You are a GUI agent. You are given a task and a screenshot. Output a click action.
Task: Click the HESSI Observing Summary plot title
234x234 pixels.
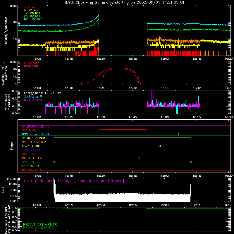click(124, 2)
